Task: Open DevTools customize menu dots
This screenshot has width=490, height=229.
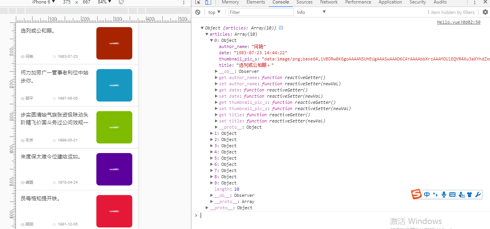Action: pos(475,2)
